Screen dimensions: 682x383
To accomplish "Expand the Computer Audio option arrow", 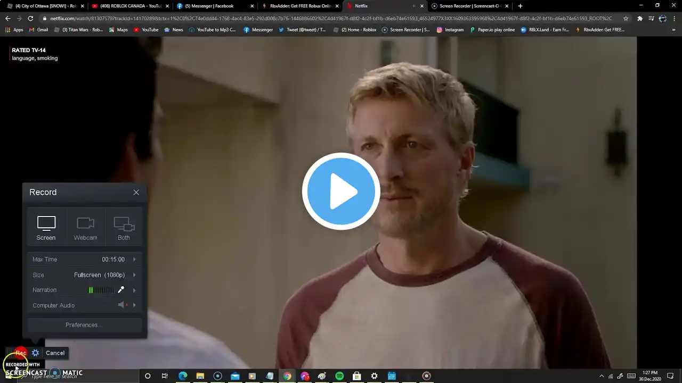I will click(x=134, y=305).
